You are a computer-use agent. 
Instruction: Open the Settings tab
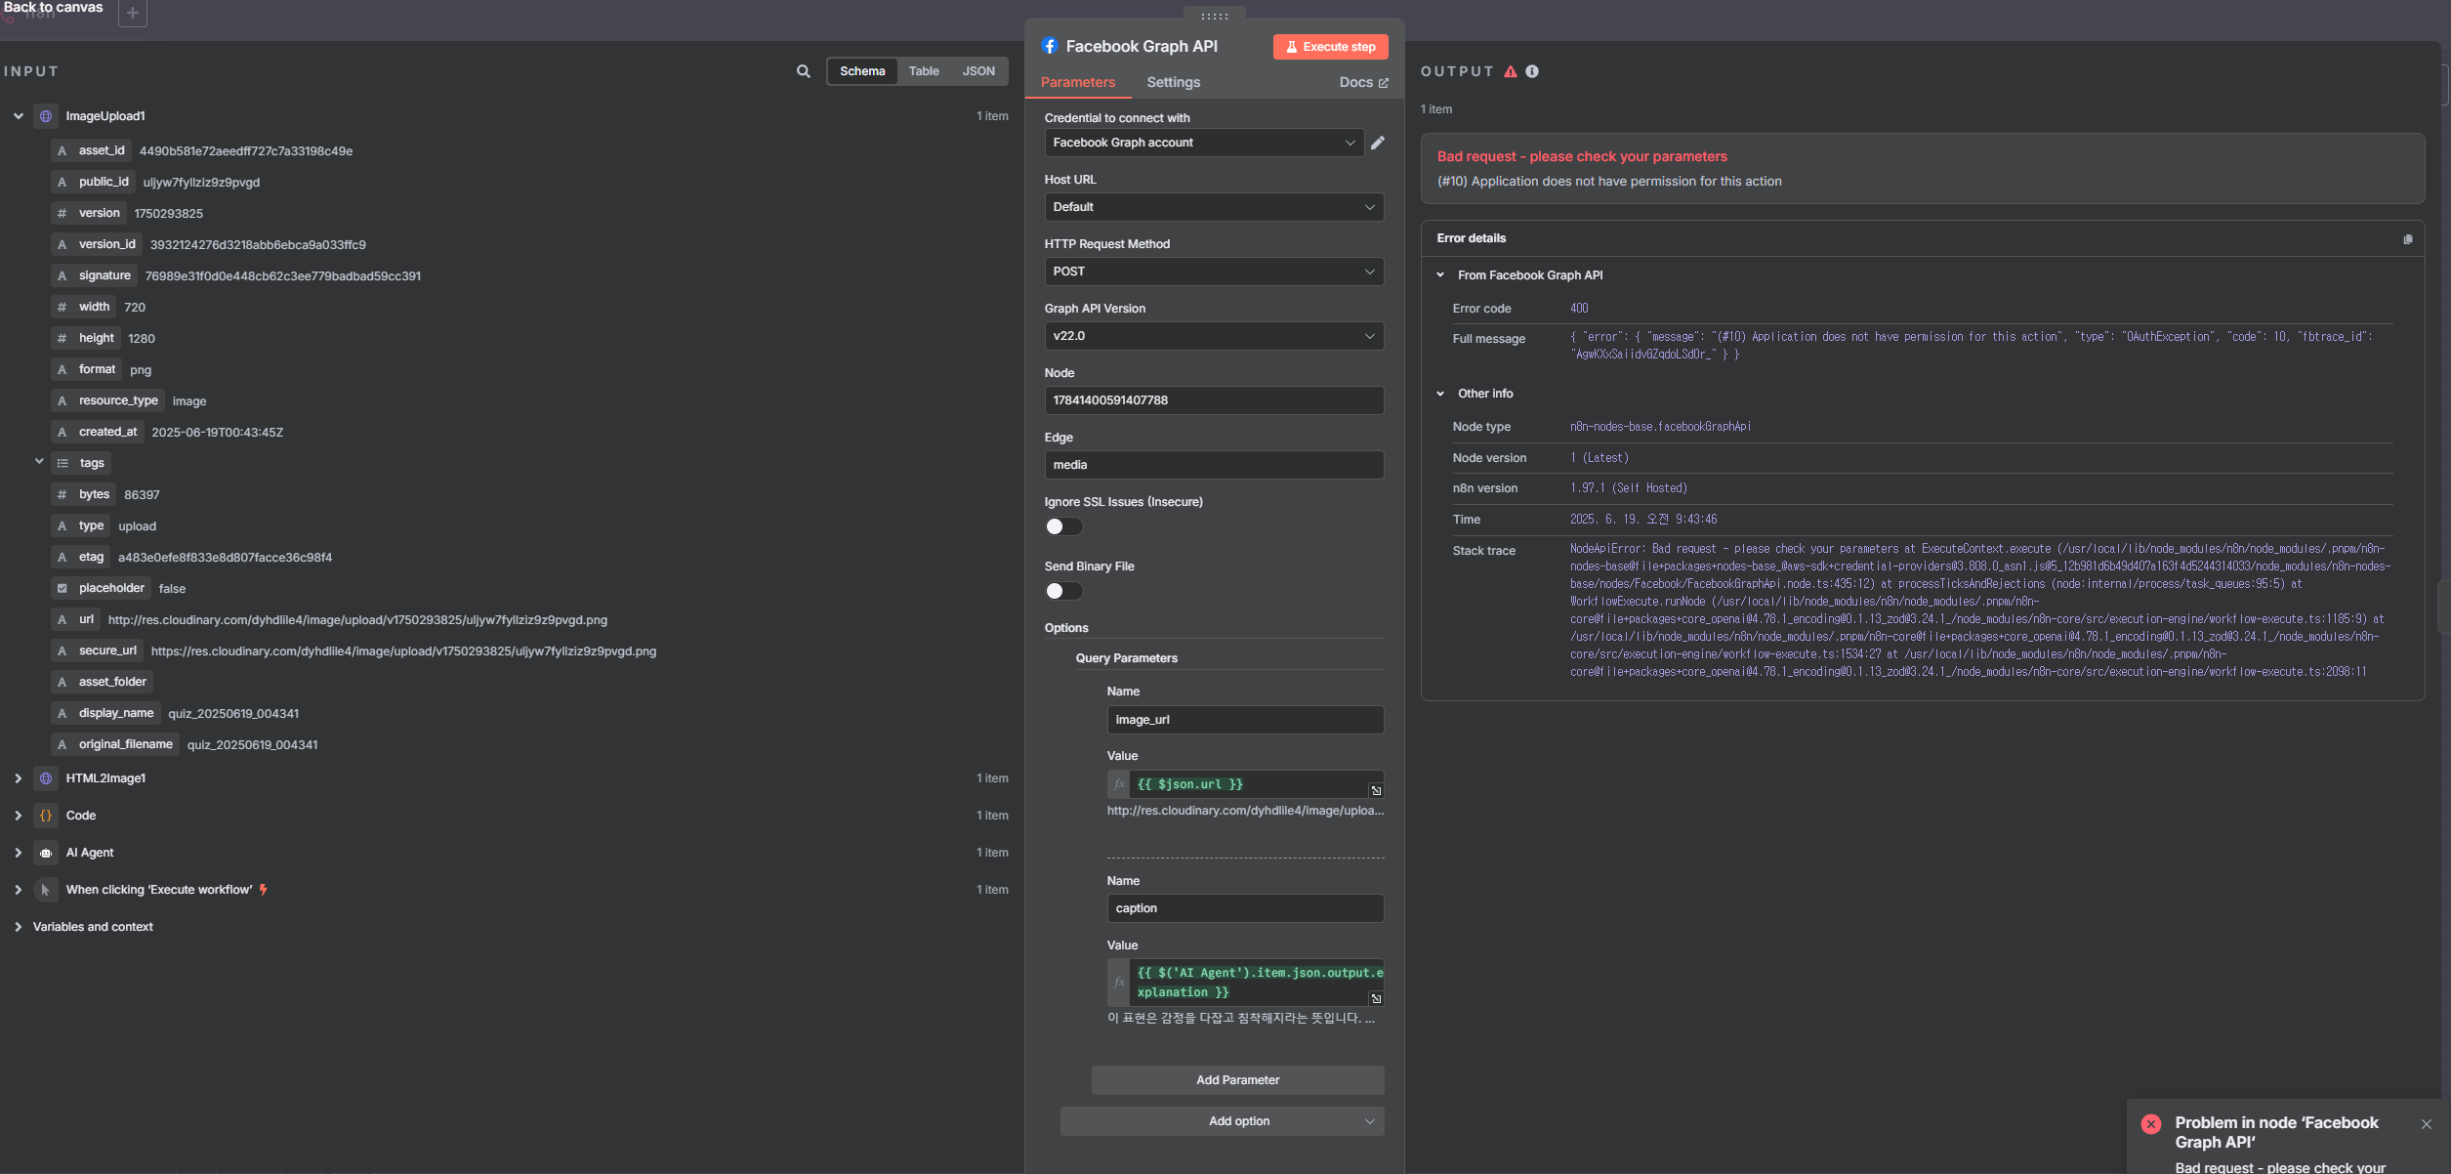click(x=1173, y=82)
